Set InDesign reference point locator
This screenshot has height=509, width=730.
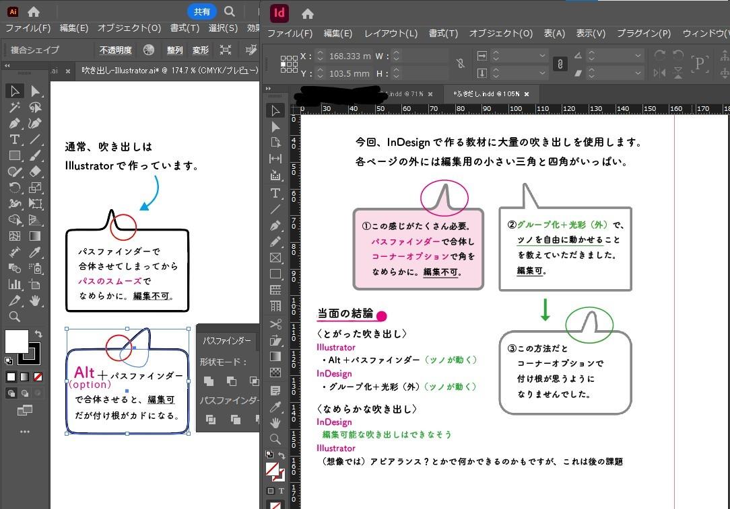click(x=289, y=64)
